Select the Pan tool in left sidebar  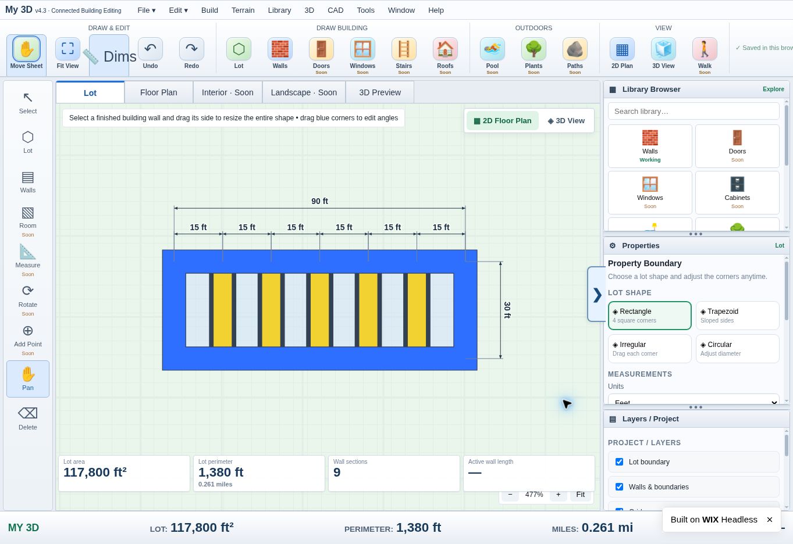click(28, 379)
